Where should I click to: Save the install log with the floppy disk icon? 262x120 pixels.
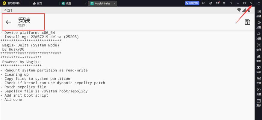[x=247, y=22]
